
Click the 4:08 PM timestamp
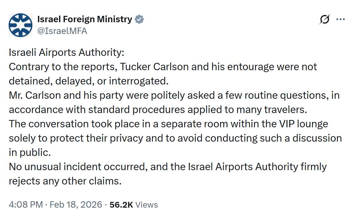(25, 205)
